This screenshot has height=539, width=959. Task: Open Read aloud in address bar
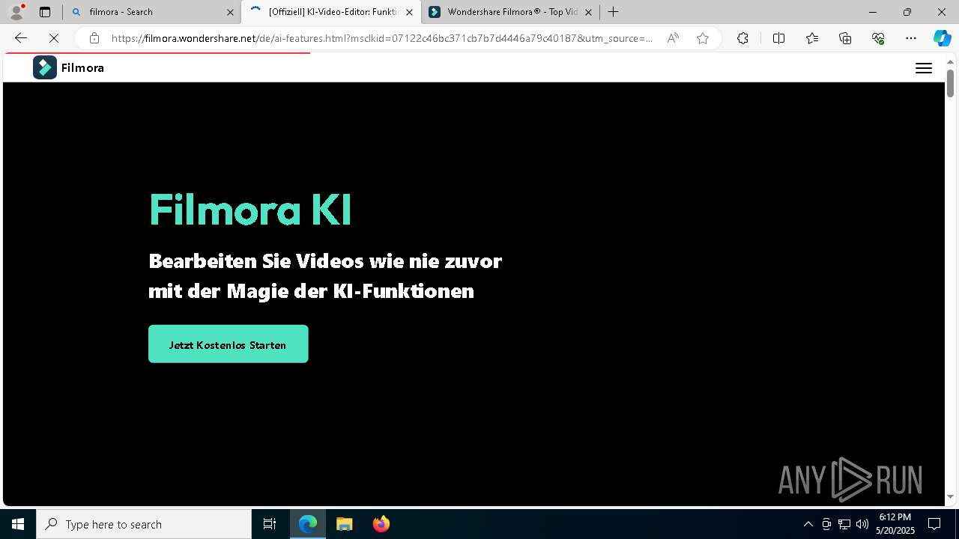(x=673, y=38)
